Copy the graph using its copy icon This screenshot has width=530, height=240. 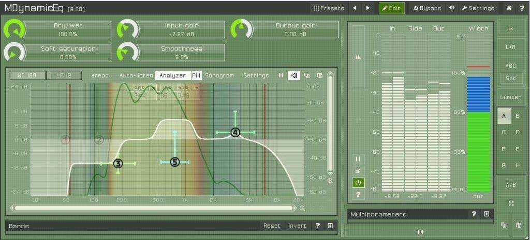[307, 75]
